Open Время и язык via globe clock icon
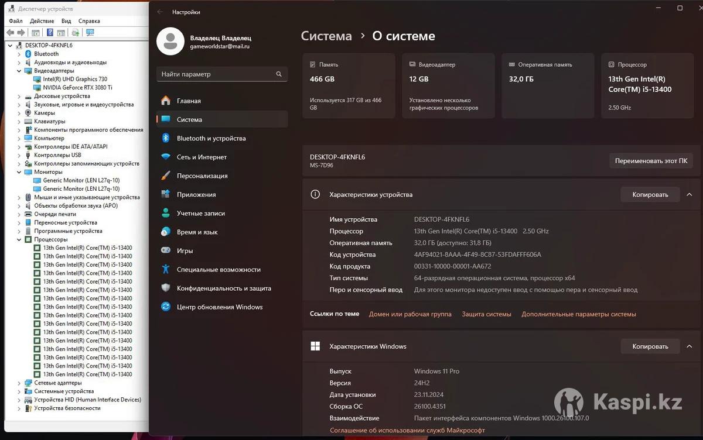Screen dimensions: 703x440 tap(166, 232)
